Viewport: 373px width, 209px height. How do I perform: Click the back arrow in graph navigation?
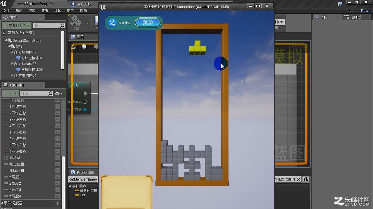coord(84,46)
